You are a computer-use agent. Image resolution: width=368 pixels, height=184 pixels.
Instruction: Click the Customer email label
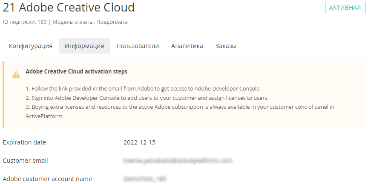point(25,161)
